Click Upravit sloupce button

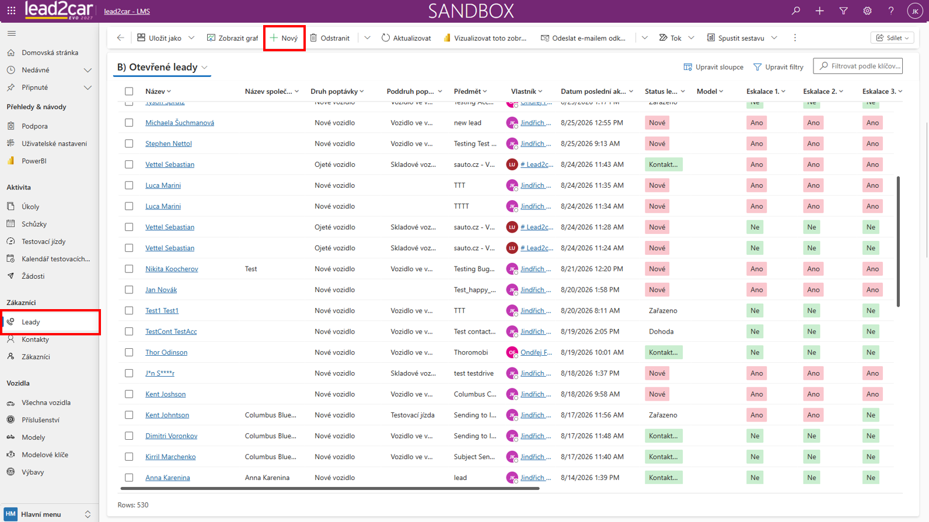pyautogui.click(x=713, y=67)
